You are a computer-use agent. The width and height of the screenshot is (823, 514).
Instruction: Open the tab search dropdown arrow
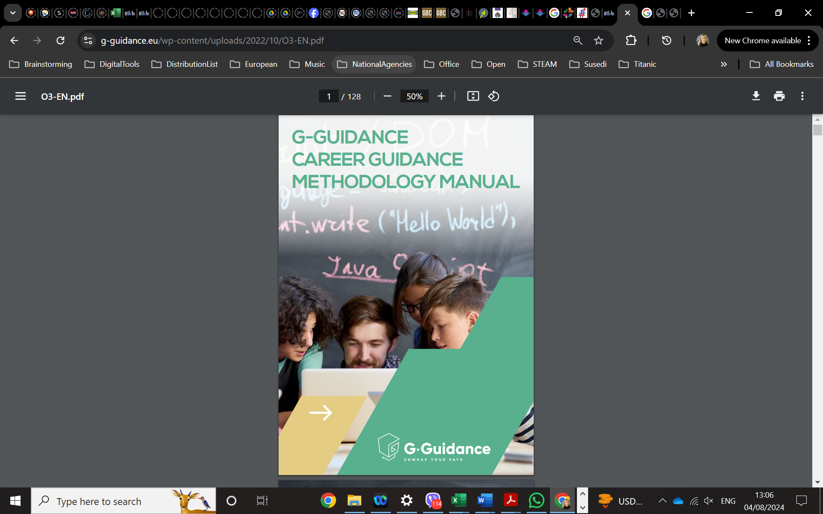click(x=13, y=13)
